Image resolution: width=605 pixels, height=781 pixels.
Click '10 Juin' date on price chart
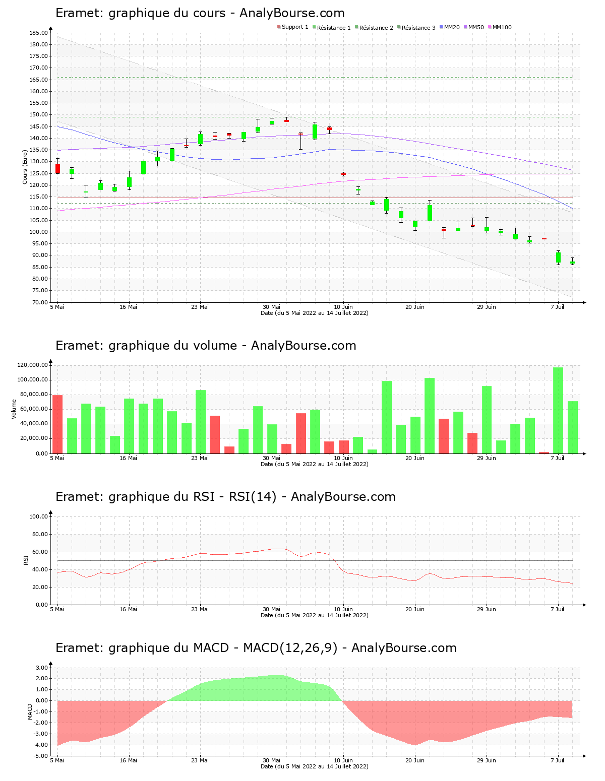(343, 307)
